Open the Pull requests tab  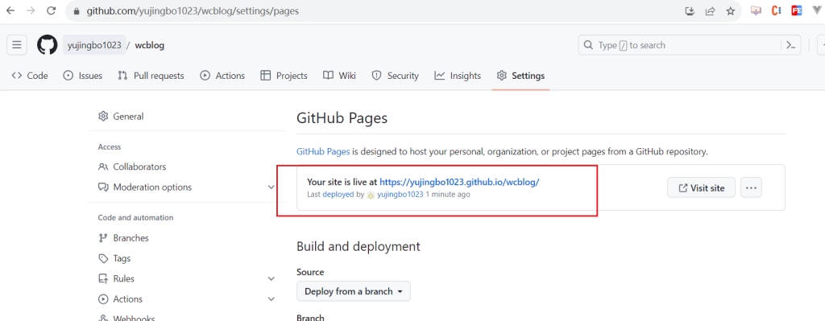(x=151, y=76)
